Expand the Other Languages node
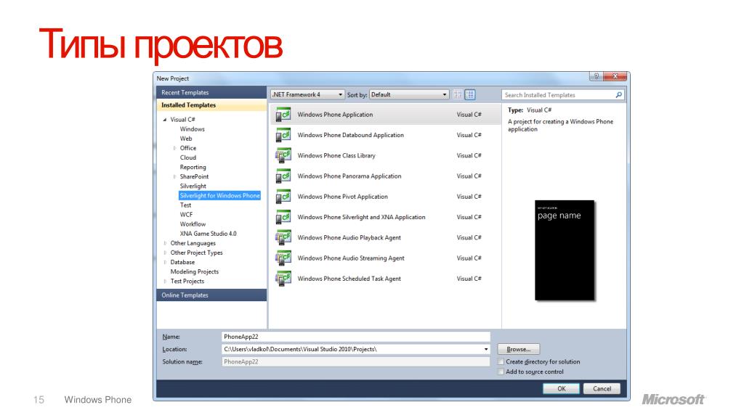The width and height of the screenshot is (744, 418). (165, 243)
